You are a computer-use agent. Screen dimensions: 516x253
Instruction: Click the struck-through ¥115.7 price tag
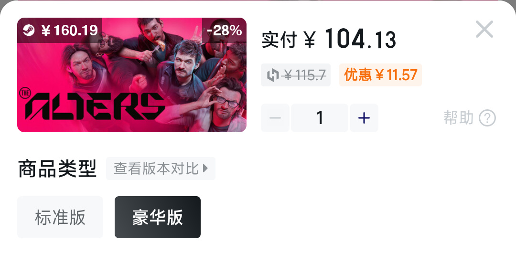point(296,75)
